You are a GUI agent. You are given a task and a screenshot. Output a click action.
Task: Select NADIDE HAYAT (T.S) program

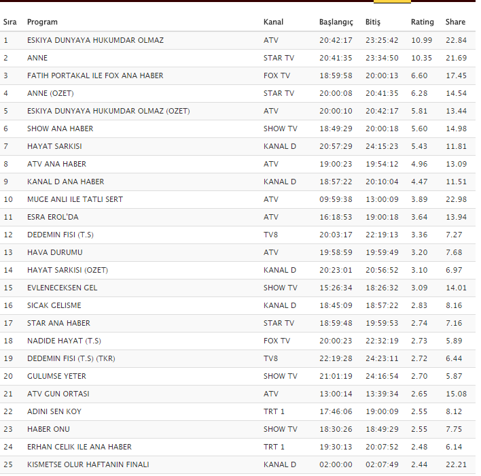pyautogui.click(x=64, y=341)
